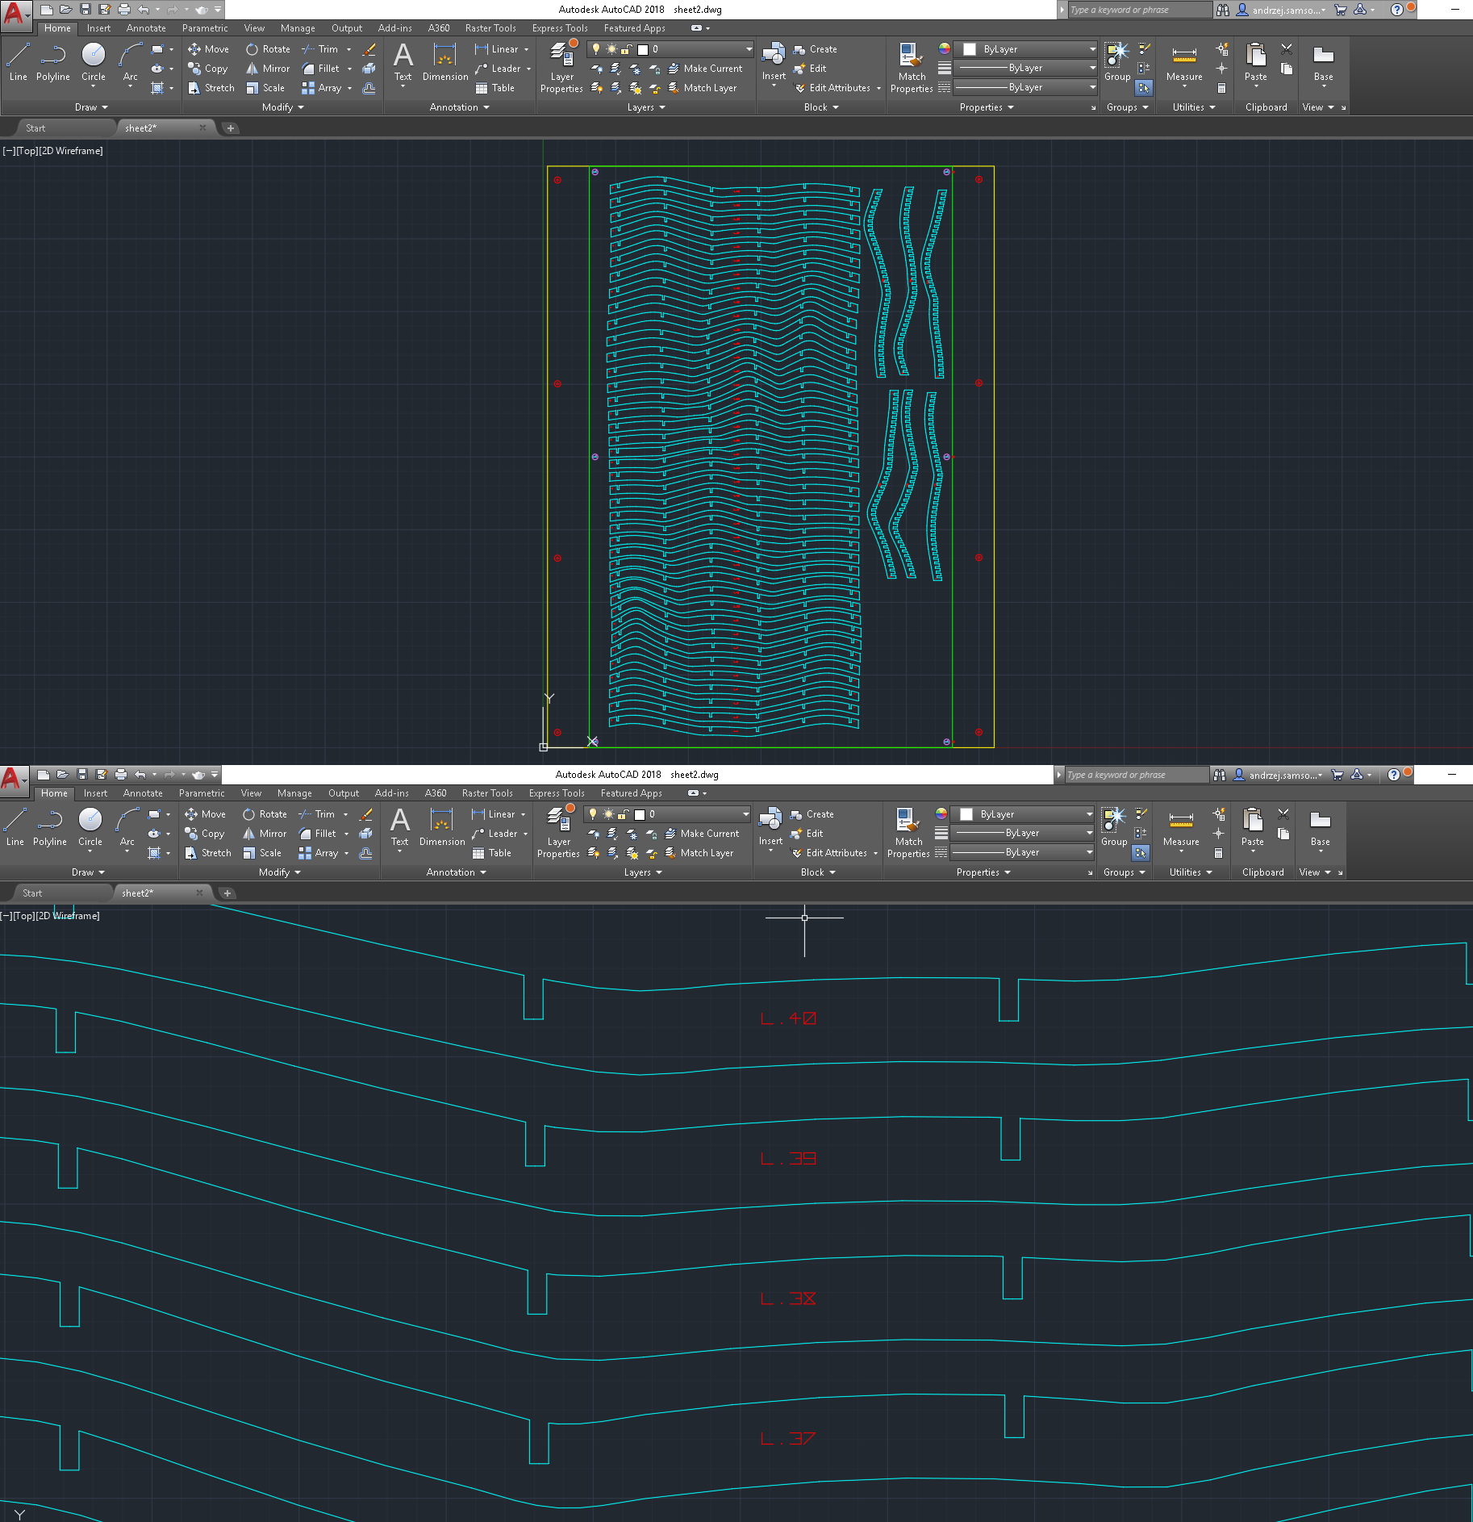
Task: Select the Move tool in Modify panel
Action: point(208,48)
